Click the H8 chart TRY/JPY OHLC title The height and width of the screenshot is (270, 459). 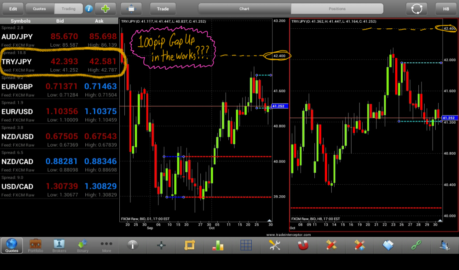[x=334, y=21]
